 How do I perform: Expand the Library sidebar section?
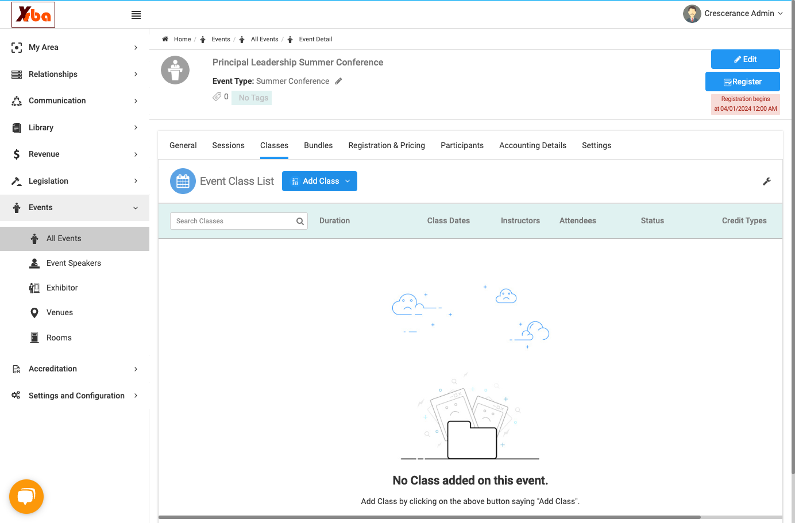point(75,127)
